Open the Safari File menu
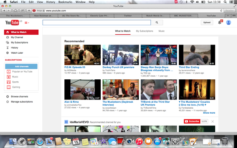The height and width of the screenshot is (148, 237). pos(23,2)
